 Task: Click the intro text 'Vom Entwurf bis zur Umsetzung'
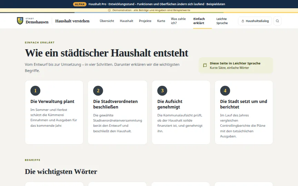[102, 68]
